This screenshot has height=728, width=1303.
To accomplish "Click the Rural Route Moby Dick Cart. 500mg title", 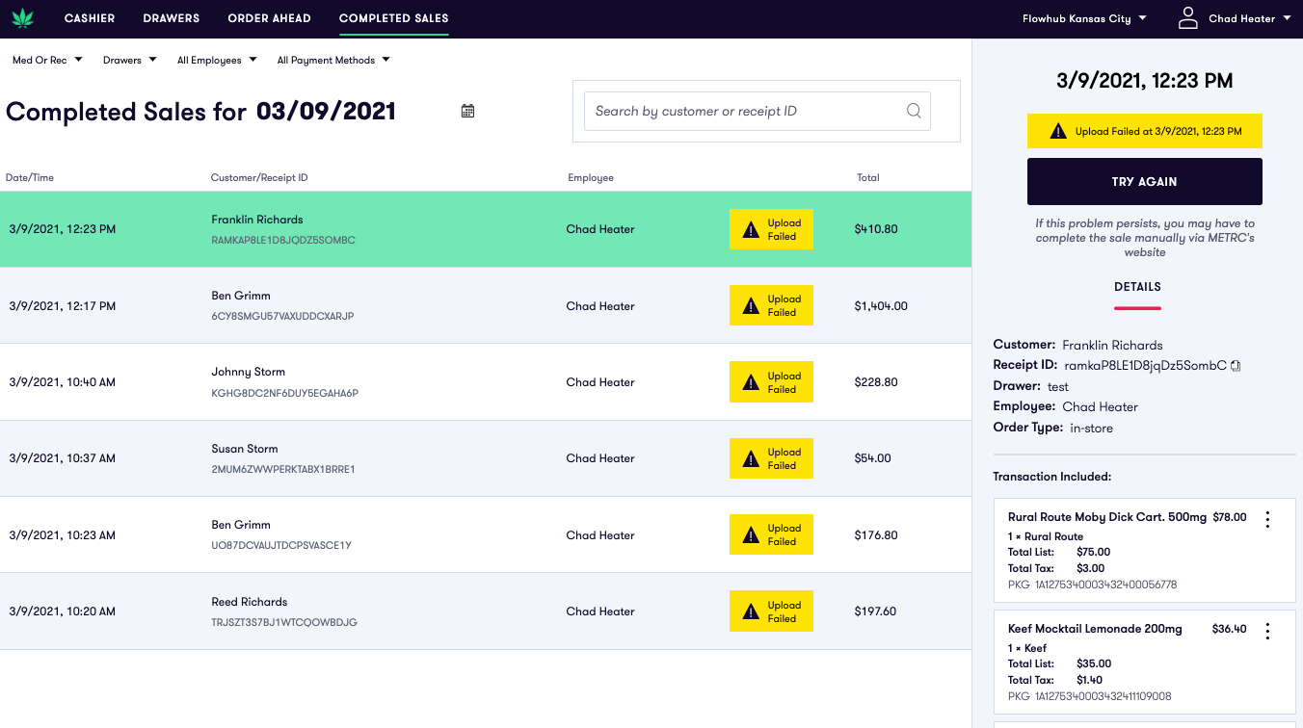I will (x=1107, y=517).
